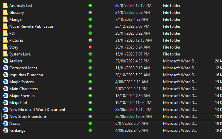Click the Magic System document name

pyautogui.click(x=22, y=82)
